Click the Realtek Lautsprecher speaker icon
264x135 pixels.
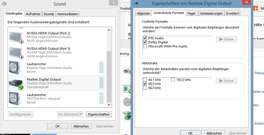pos(15,68)
